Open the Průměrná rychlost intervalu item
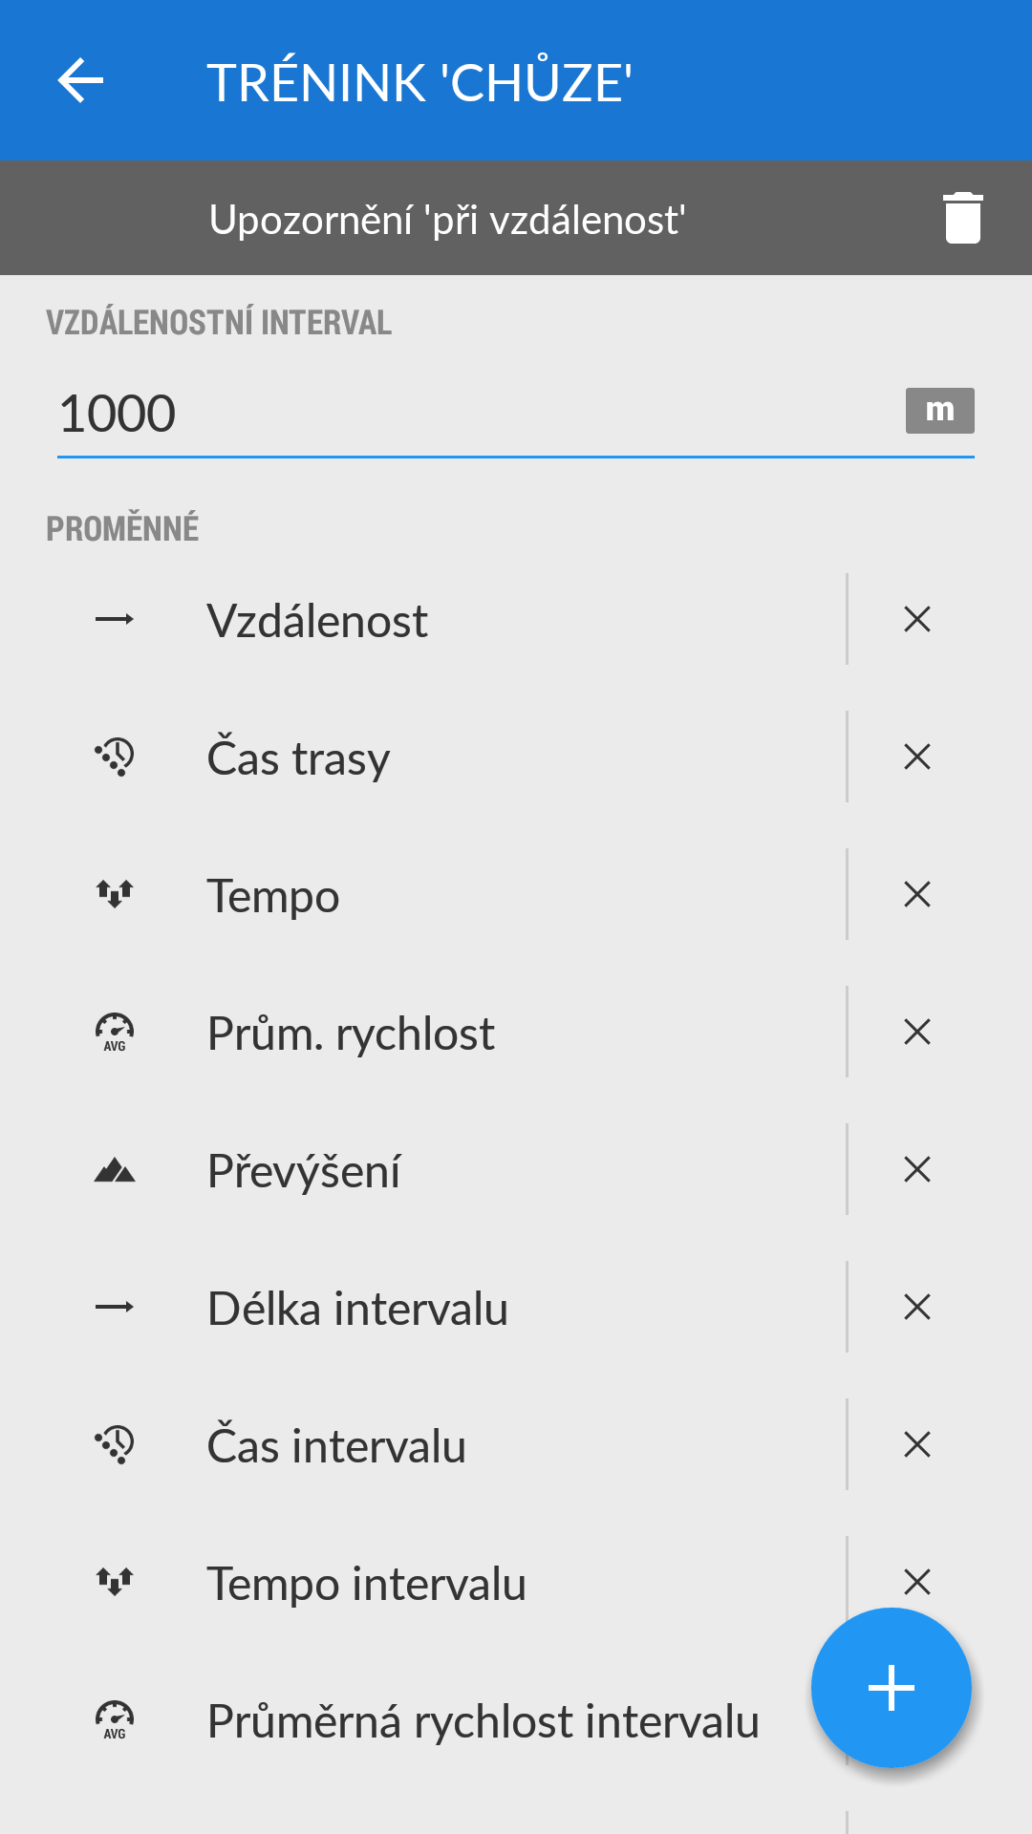 [483, 1721]
